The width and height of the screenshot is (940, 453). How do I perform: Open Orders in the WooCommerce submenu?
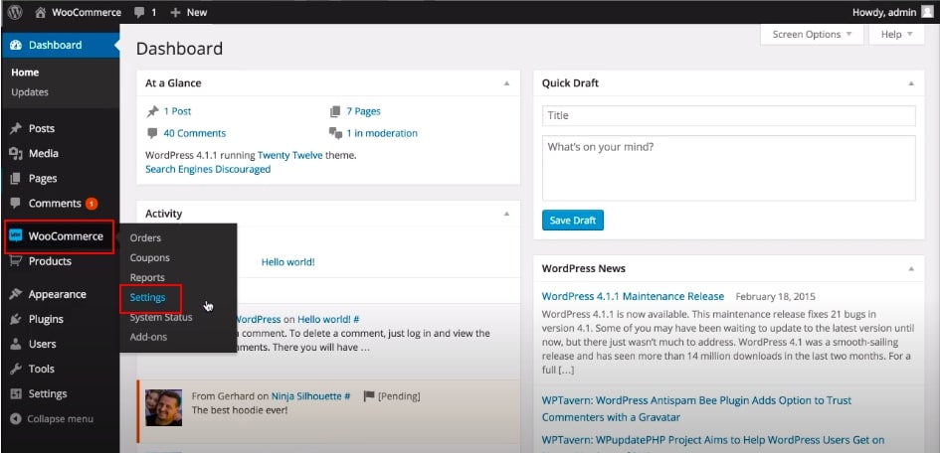(145, 237)
